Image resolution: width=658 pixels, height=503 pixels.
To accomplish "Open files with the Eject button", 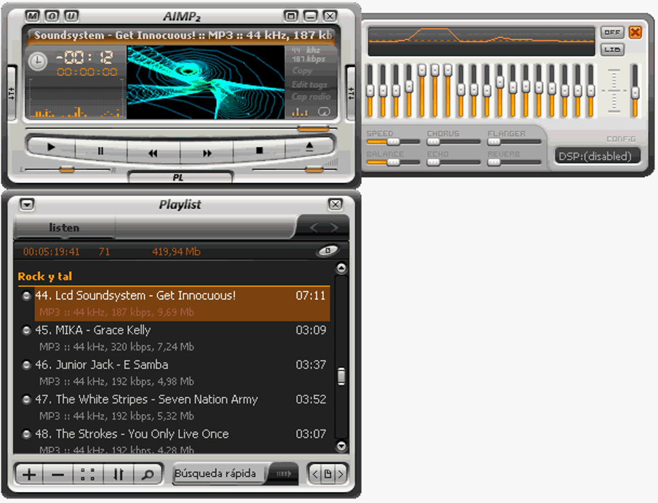I will tap(309, 147).
